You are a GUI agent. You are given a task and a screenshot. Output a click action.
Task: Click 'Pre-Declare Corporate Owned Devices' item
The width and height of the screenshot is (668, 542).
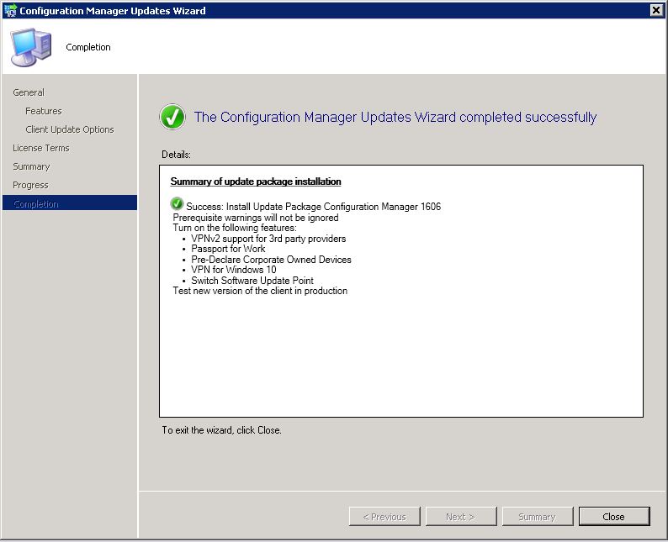click(x=271, y=260)
